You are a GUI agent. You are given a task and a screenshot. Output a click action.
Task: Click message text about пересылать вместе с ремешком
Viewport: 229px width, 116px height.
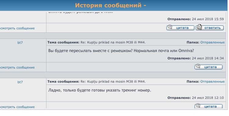point(121,51)
